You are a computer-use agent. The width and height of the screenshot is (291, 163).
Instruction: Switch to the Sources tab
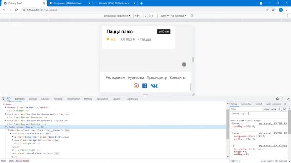(x=45, y=99)
